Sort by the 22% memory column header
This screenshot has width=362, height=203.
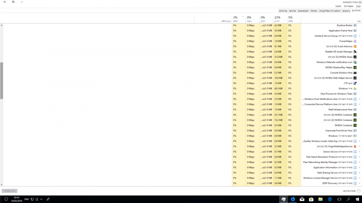tap(280, 19)
